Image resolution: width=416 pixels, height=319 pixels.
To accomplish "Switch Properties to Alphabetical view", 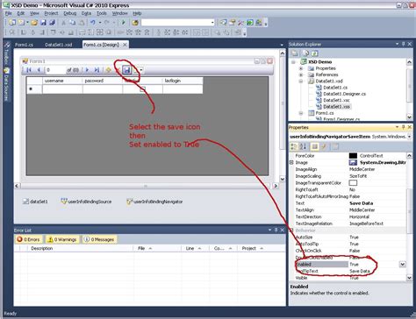I will pos(303,146).
